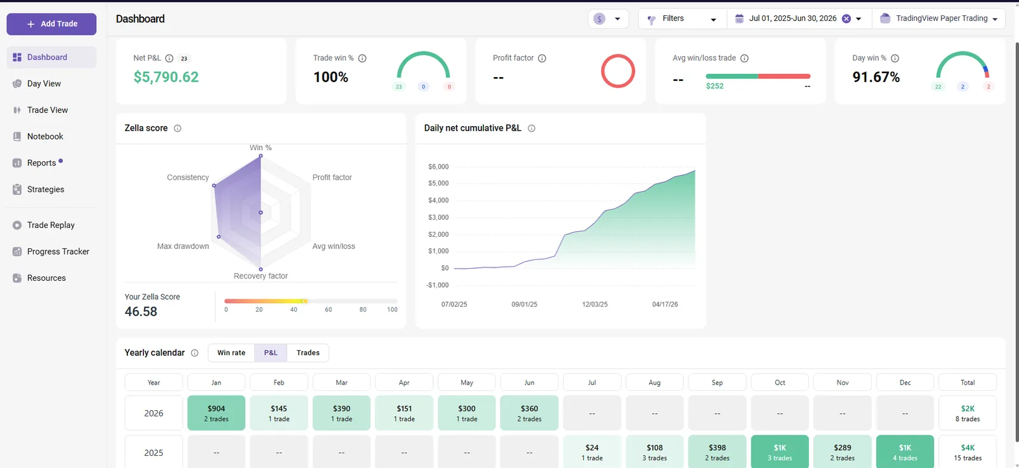Open the Dashboard sidebar icon

click(x=17, y=57)
